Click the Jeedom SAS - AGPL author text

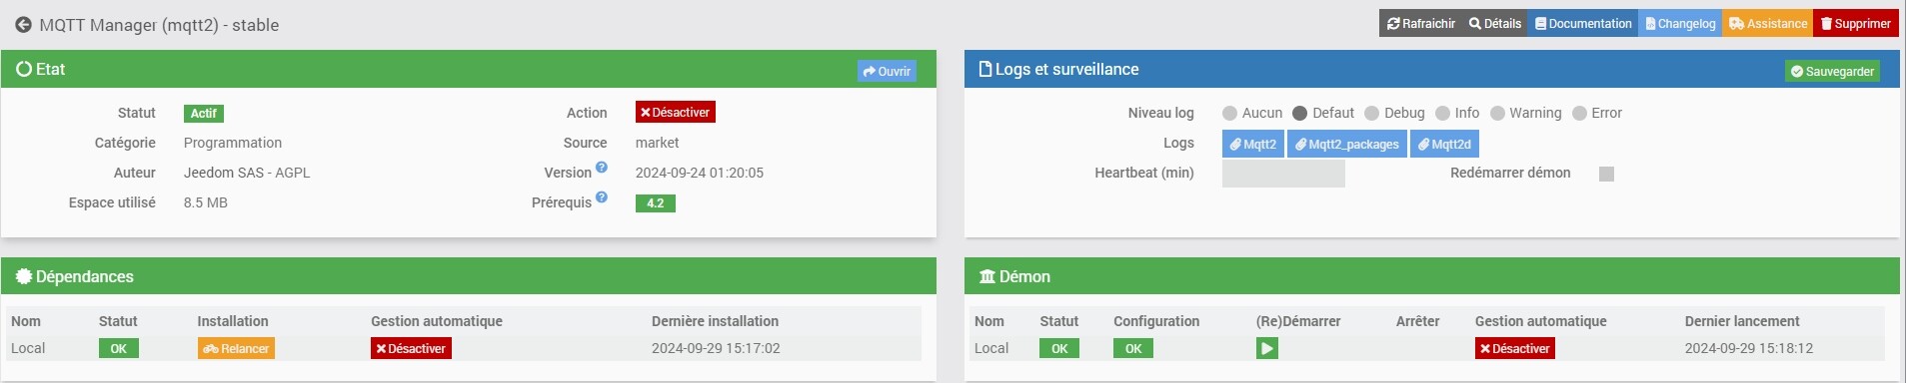click(x=247, y=173)
